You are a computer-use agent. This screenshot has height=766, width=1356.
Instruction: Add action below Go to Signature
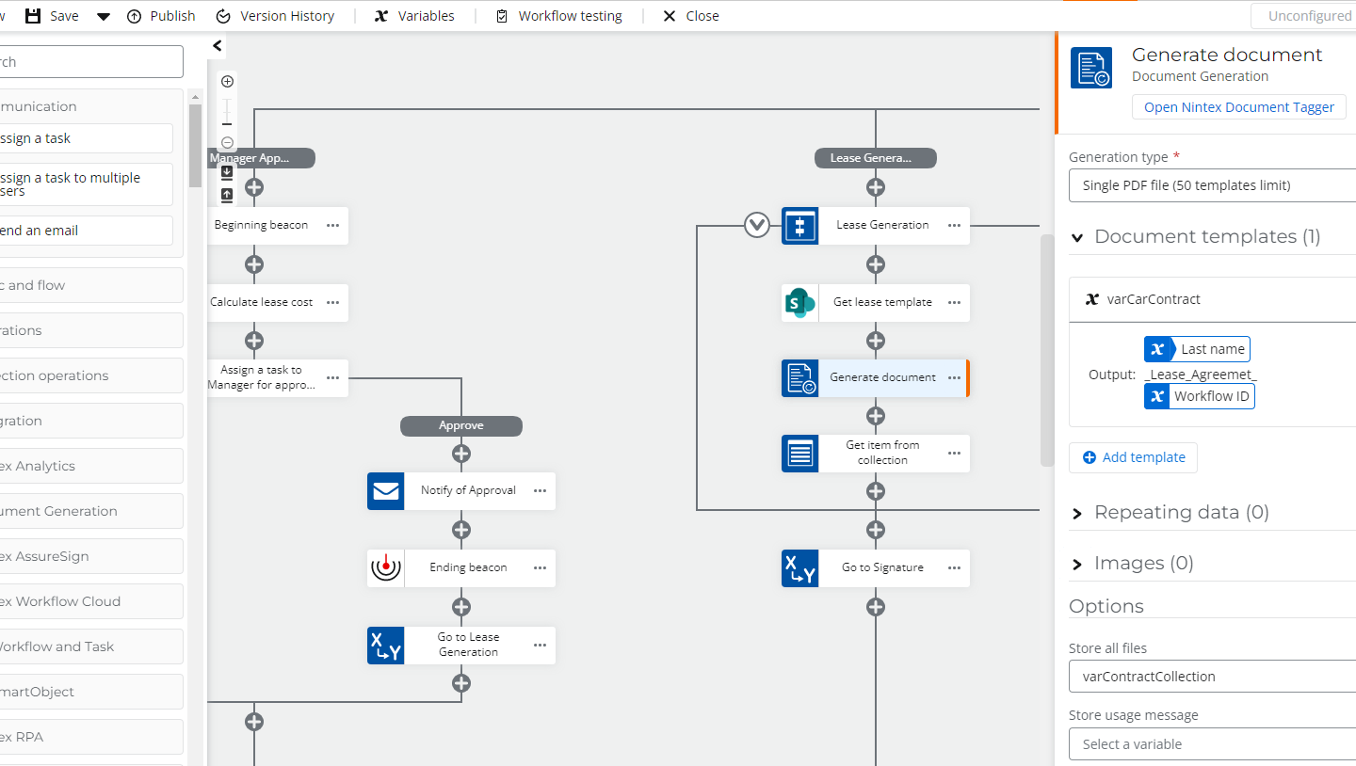pyautogui.click(x=876, y=607)
